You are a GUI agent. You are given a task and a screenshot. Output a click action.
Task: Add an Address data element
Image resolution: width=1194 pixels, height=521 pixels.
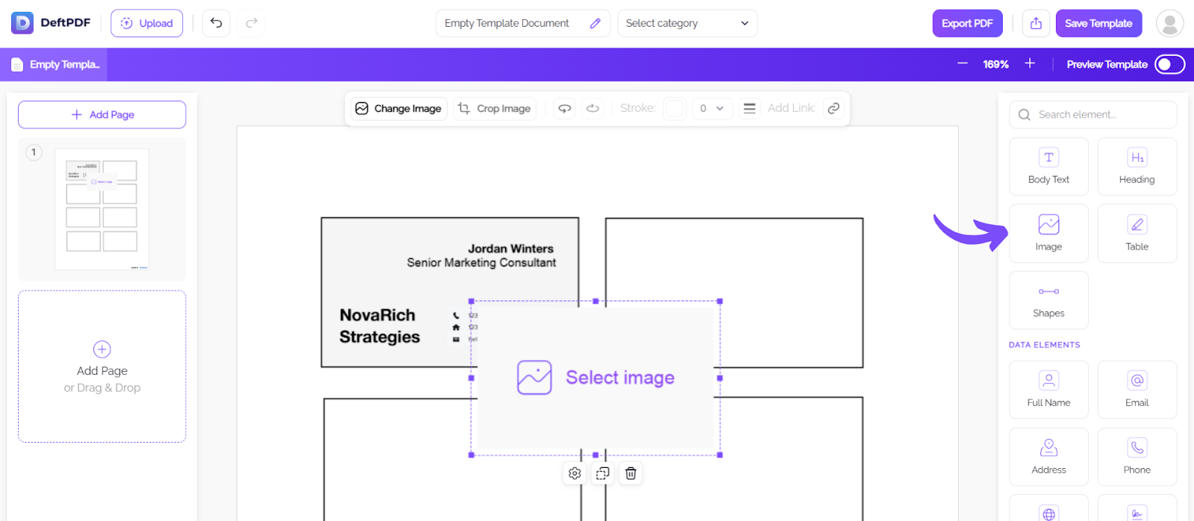tap(1048, 457)
